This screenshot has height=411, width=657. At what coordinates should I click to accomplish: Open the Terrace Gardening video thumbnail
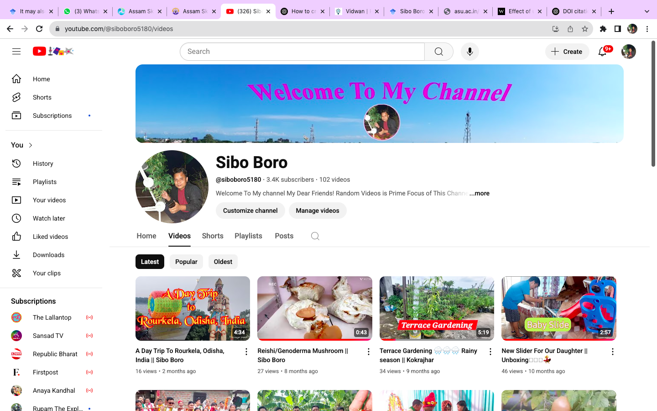(437, 308)
